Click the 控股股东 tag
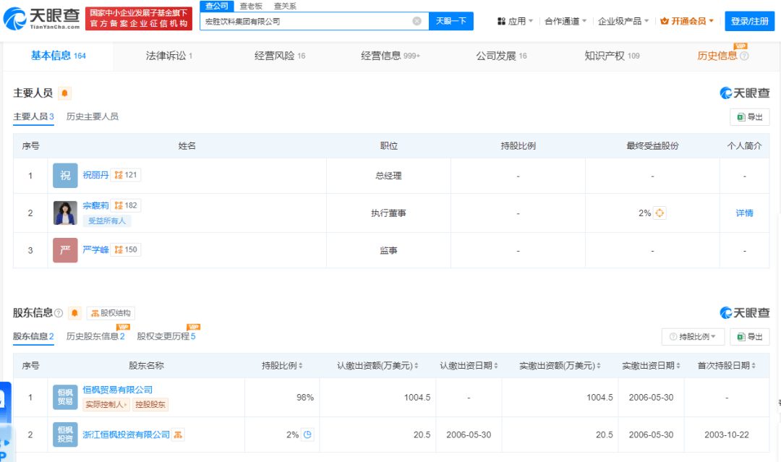This screenshot has height=462, width=781. pyautogui.click(x=150, y=404)
